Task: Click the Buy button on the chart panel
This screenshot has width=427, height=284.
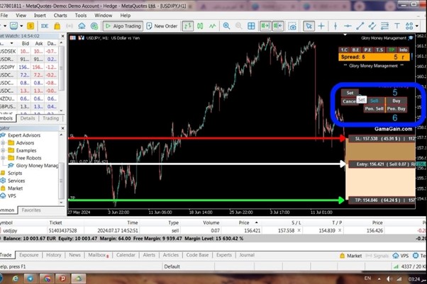Action: click(396, 101)
